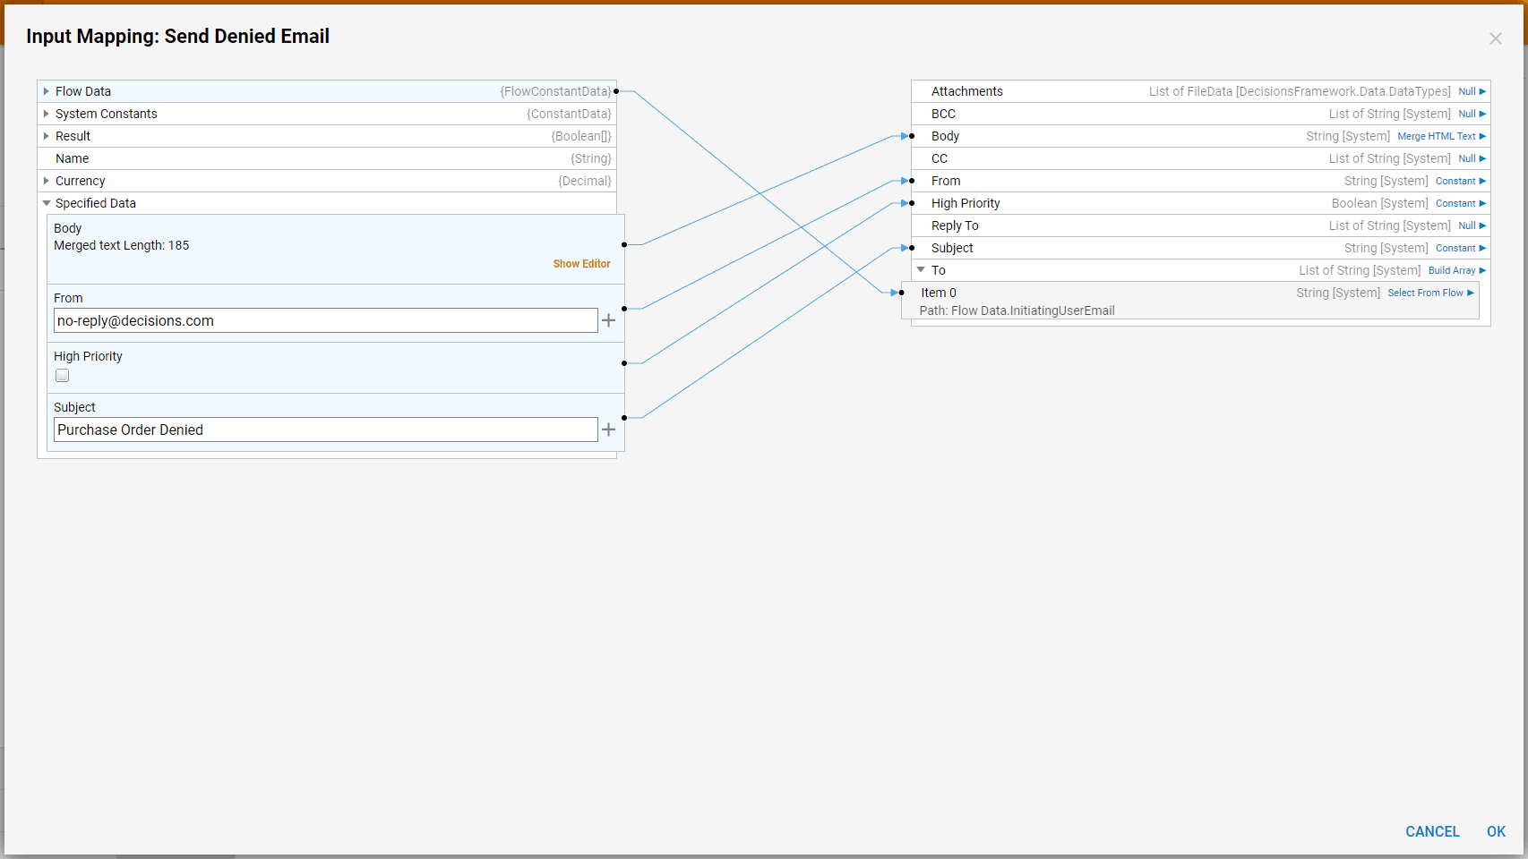The image size is (1528, 859).
Task: Close the Input Mapping dialog with X
Action: 1495,38
